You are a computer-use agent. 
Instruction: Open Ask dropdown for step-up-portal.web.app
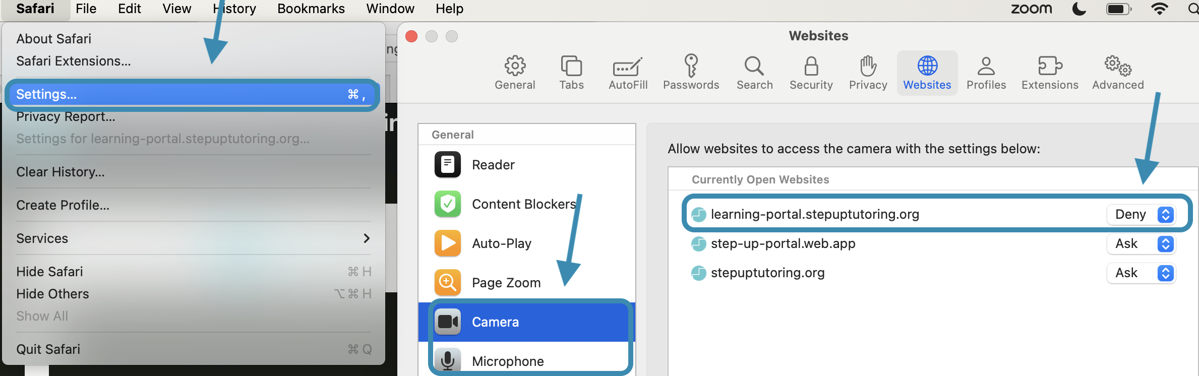pos(1142,244)
